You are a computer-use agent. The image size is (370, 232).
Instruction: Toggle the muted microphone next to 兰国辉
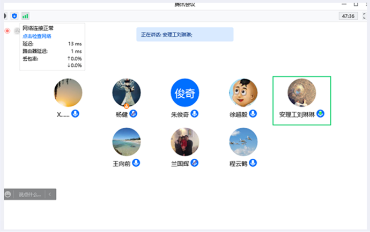click(195, 163)
